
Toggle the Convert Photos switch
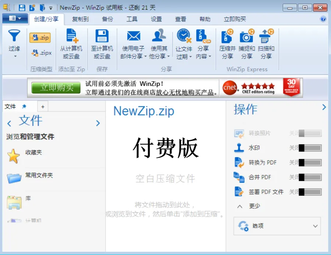[x=310, y=133]
